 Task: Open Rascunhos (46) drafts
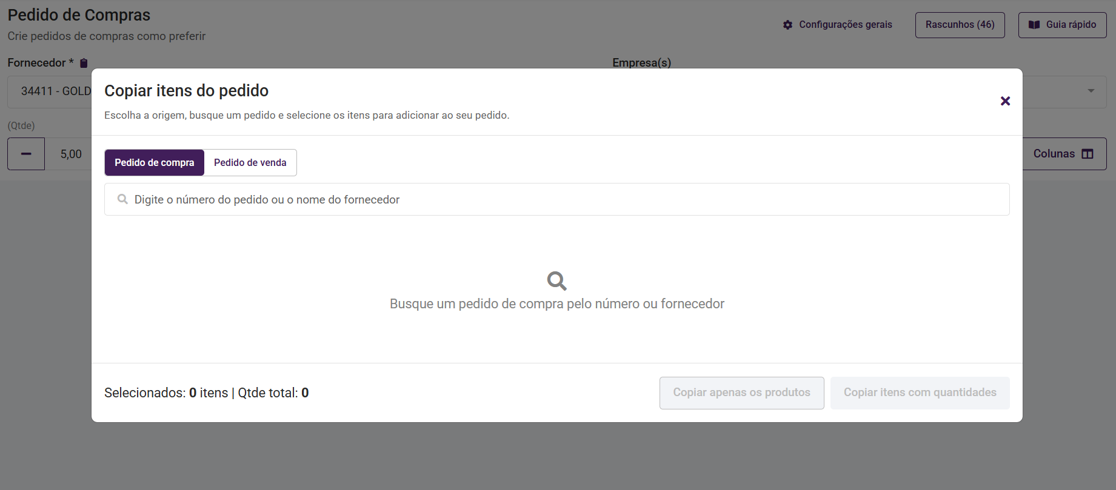point(960,25)
